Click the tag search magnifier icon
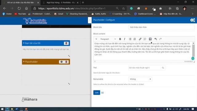 [x=163, y=68]
